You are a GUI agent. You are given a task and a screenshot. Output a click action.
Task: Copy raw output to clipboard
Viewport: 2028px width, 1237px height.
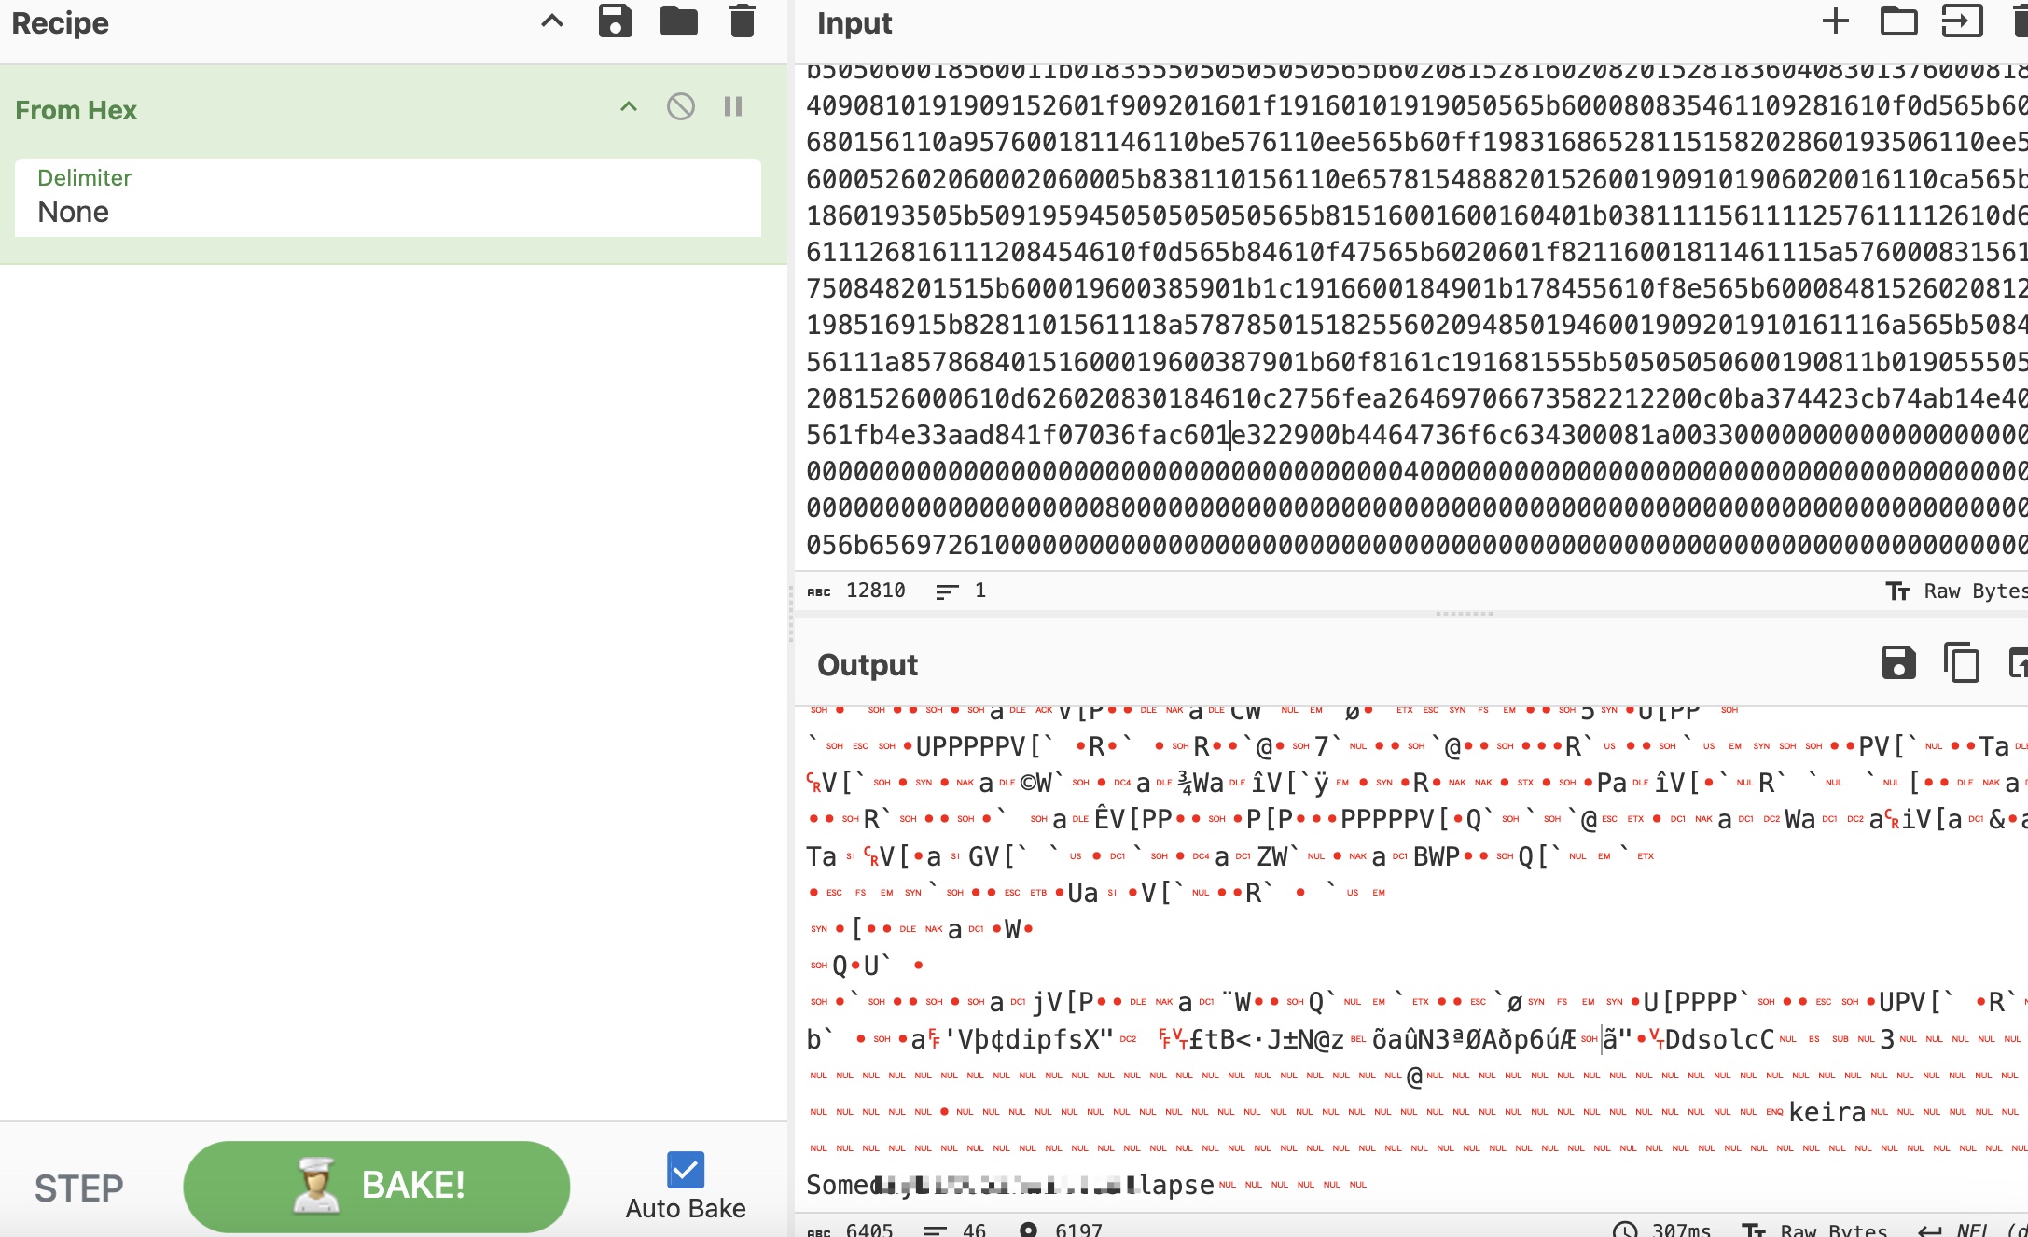click(1962, 663)
